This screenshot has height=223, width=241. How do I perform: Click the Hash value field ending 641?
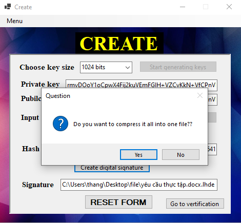pos(212,149)
